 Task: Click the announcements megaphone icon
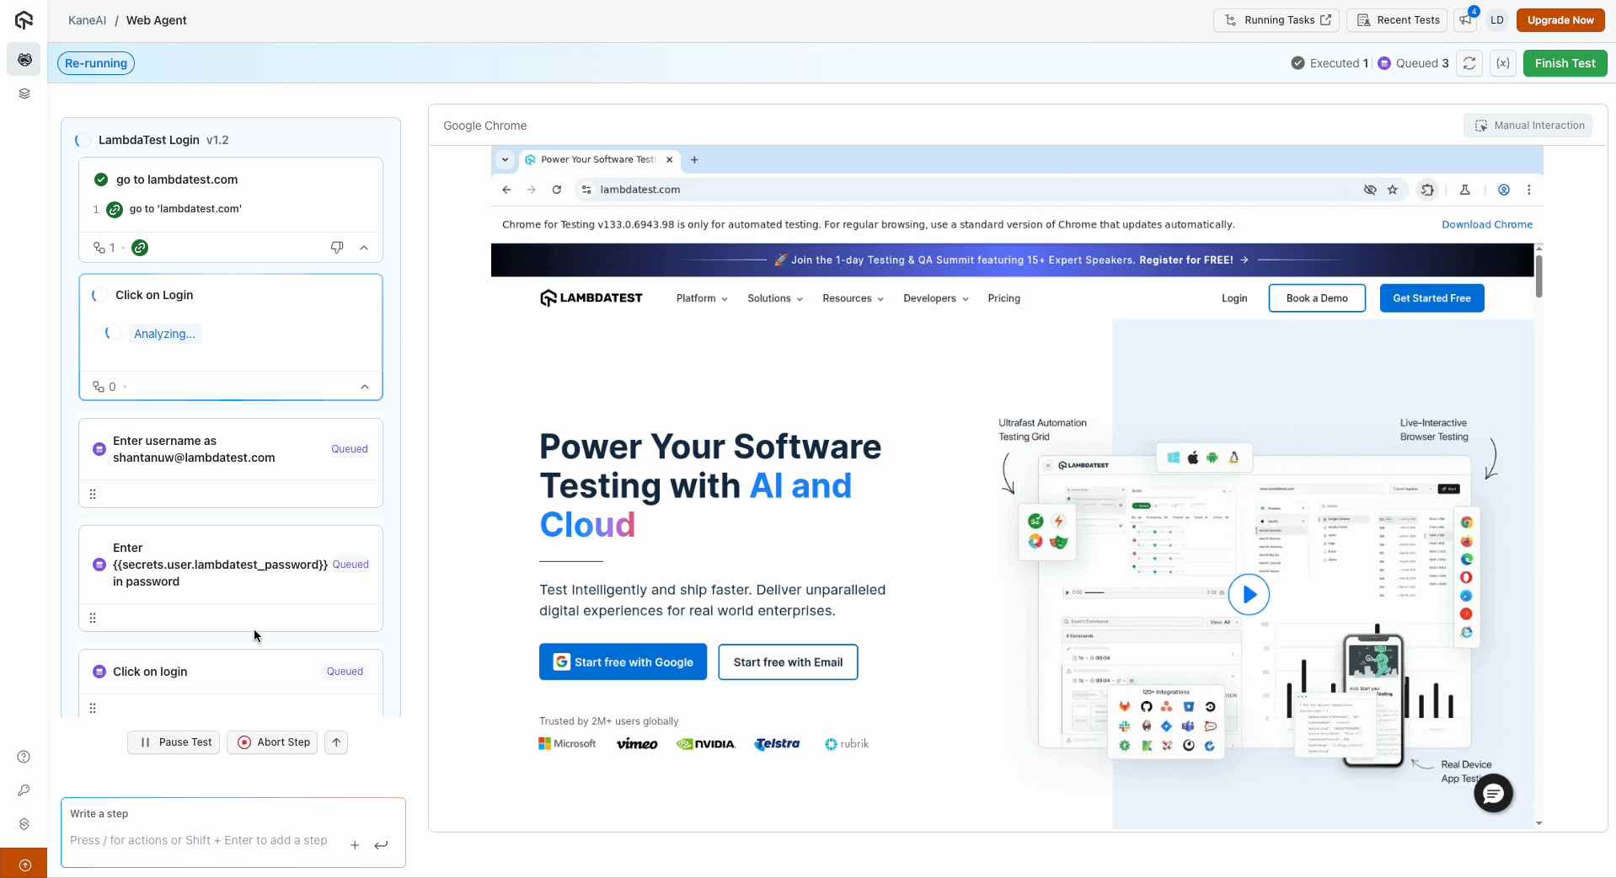point(1466,20)
